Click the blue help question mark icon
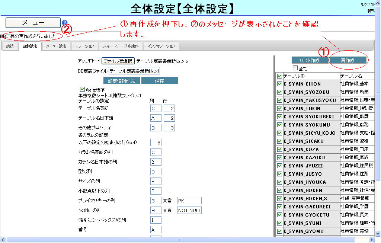Viewport: 381px width, 243px height. tap(65, 23)
